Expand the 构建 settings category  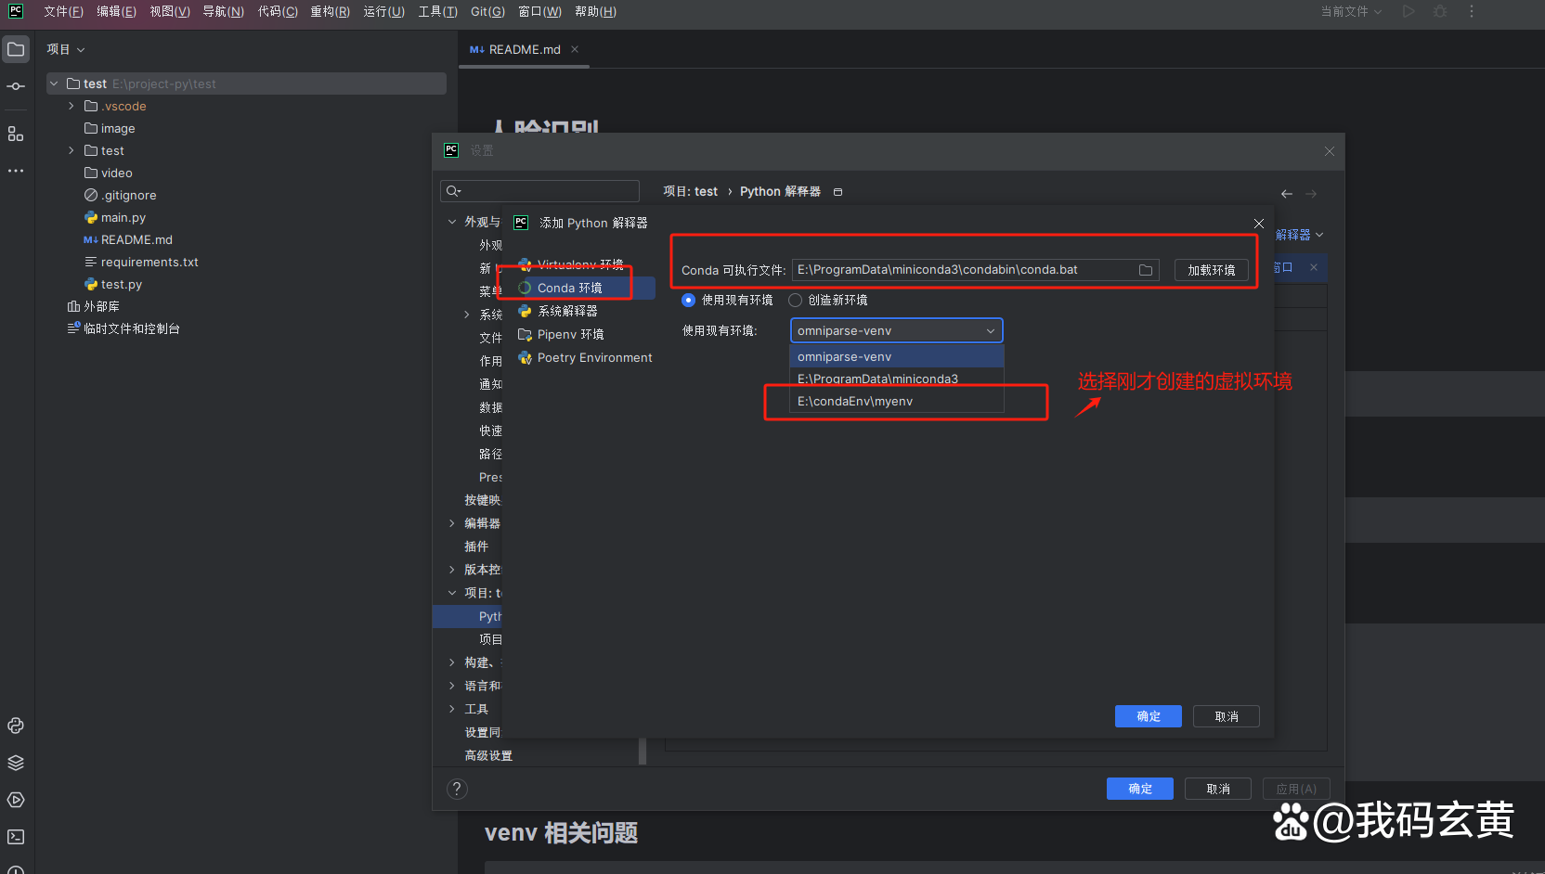[x=452, y=662]
